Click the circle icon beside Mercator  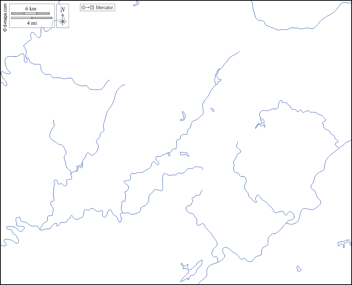[x=83, y=8]
